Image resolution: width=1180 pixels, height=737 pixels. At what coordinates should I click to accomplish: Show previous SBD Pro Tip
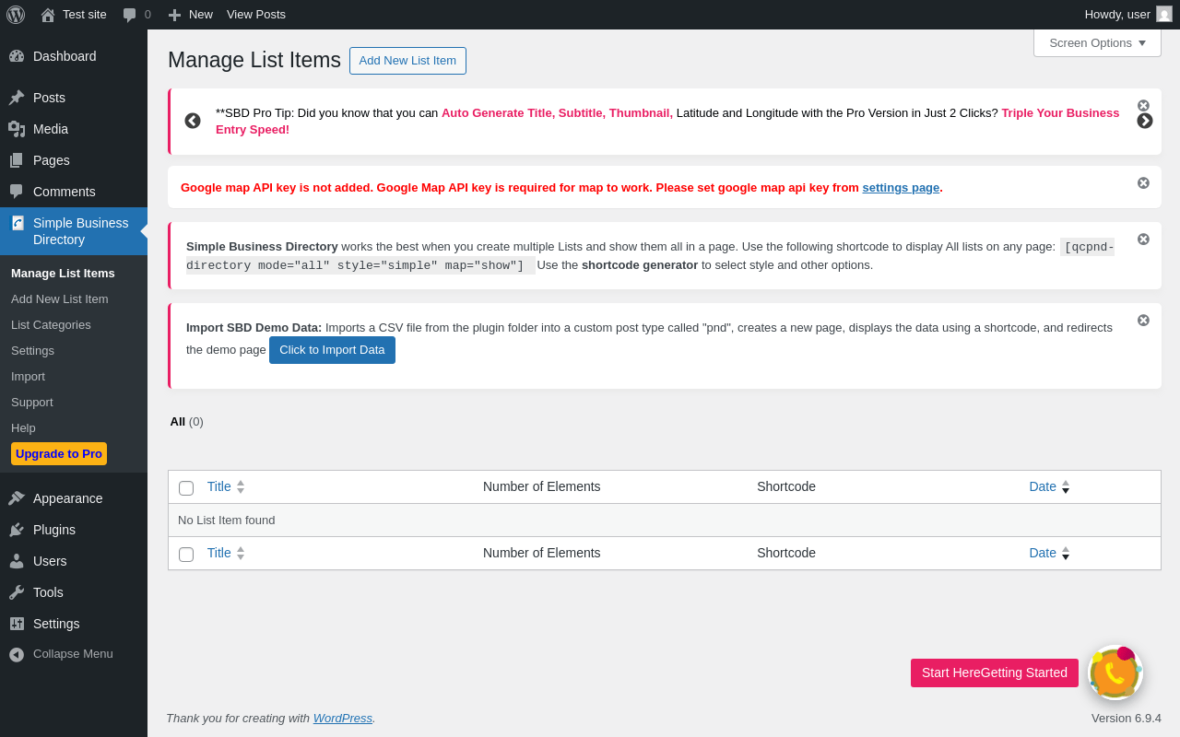coord(193,121)
